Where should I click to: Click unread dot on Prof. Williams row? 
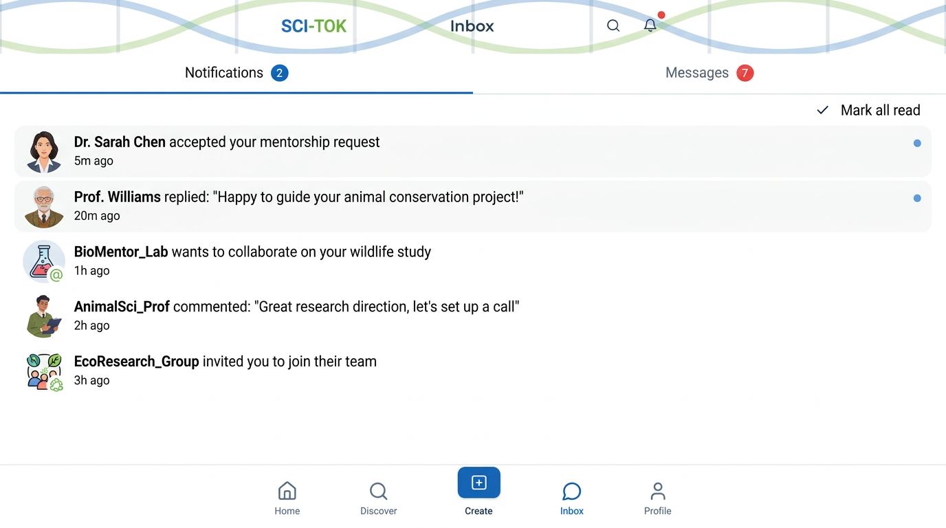[x=917, y=198]
